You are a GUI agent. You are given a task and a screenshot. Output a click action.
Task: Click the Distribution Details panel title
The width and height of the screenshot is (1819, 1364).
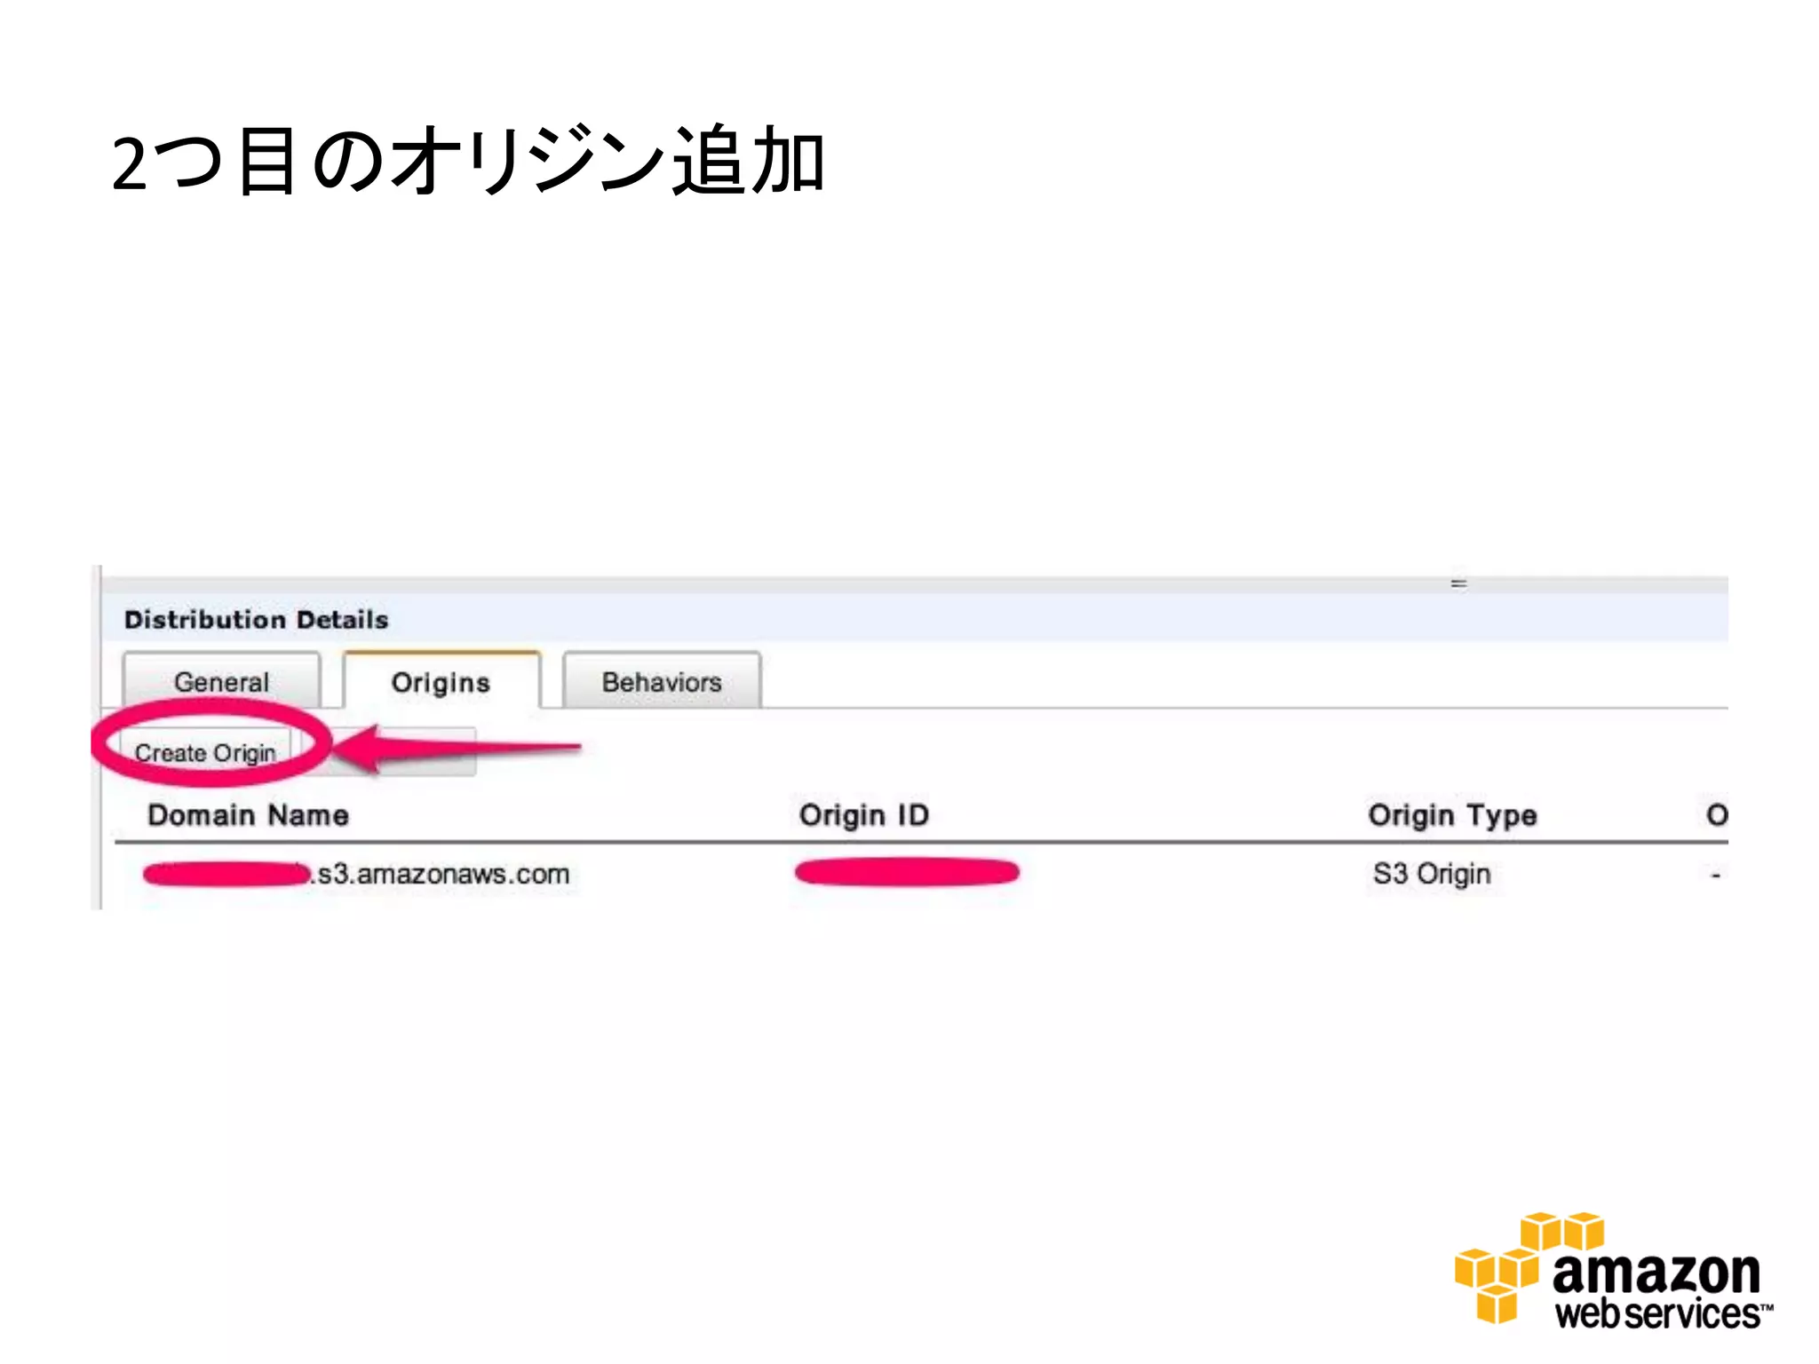[x=257, y=619]
